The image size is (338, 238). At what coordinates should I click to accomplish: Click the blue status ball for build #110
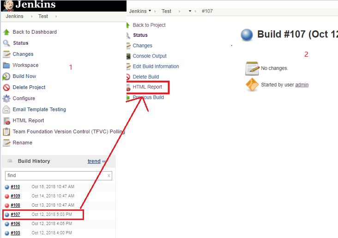point(7,187)
